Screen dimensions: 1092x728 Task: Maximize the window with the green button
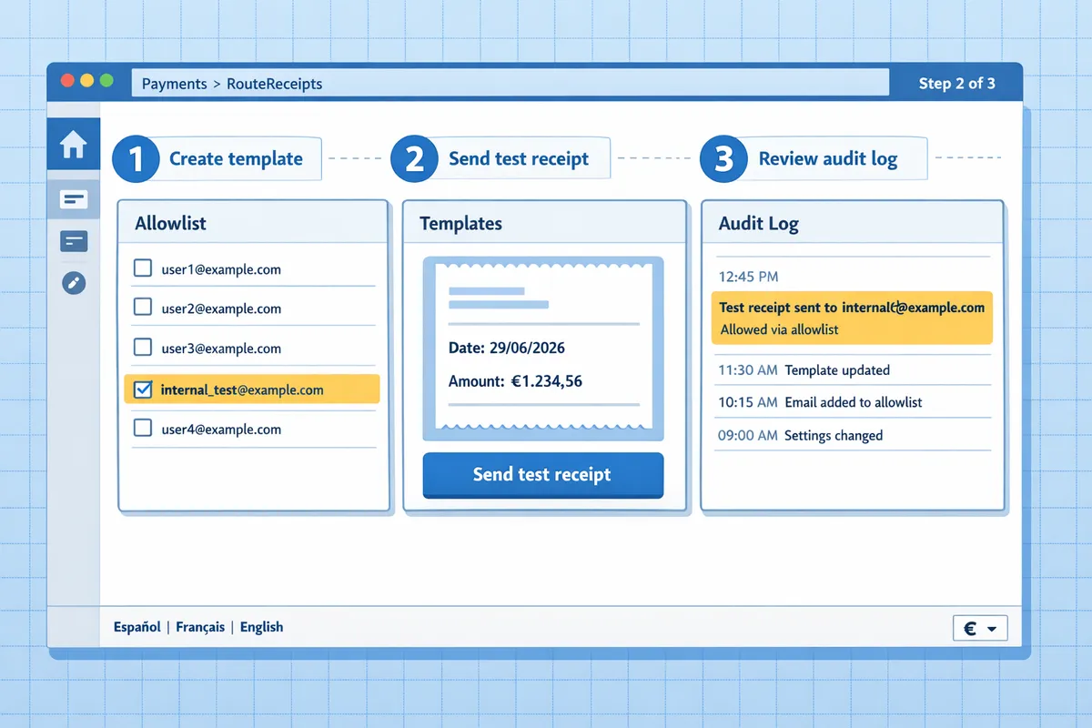click(106, 81)
